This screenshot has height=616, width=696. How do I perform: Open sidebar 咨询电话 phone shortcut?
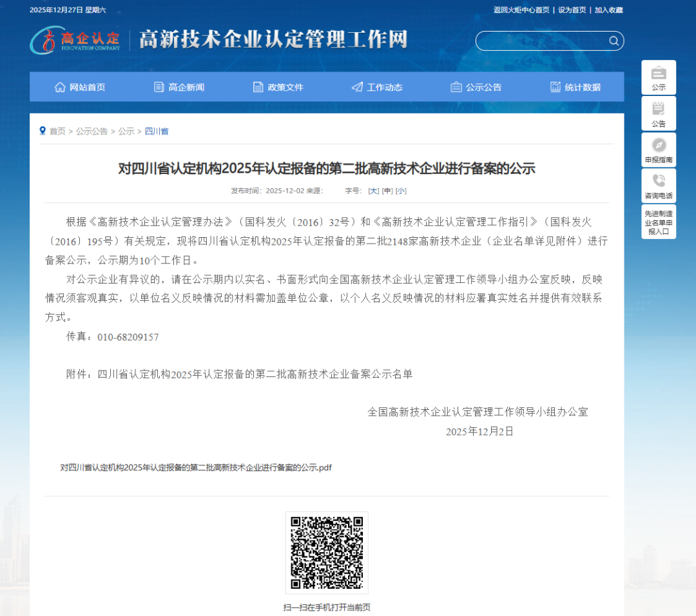tap(659, 186)
